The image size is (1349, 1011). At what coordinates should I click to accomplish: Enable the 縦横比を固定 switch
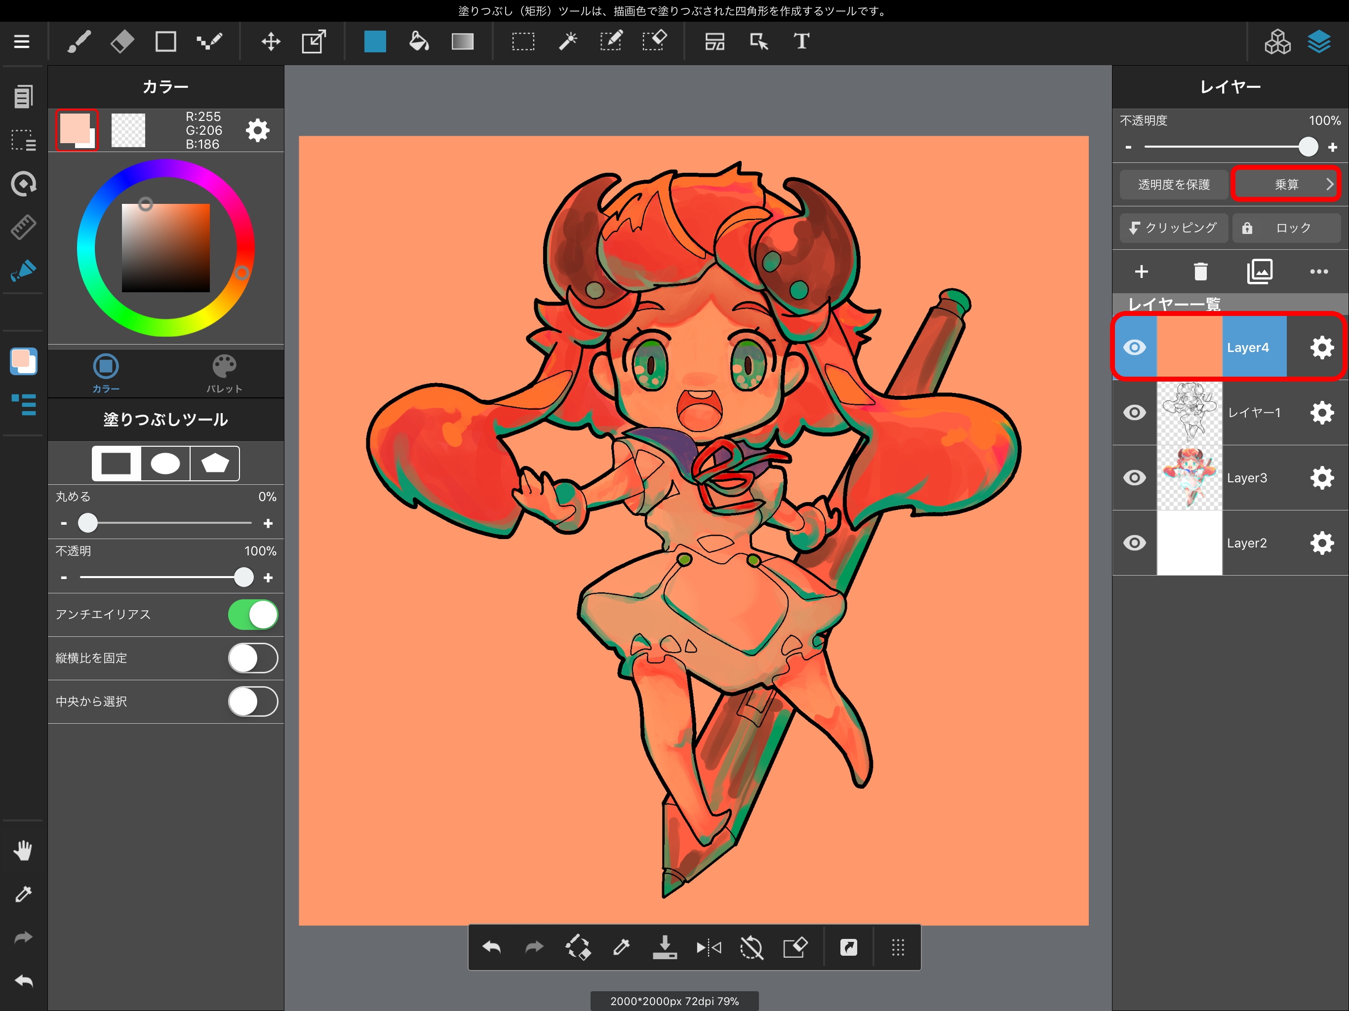tap(253, 658)
